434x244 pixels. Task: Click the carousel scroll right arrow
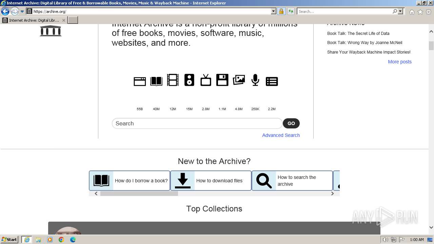coord(333,194)
